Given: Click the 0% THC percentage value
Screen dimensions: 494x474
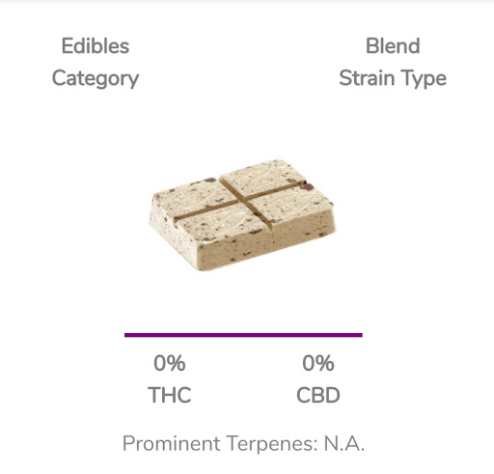Looking at the screenshot, I should (x=170, y=363).
